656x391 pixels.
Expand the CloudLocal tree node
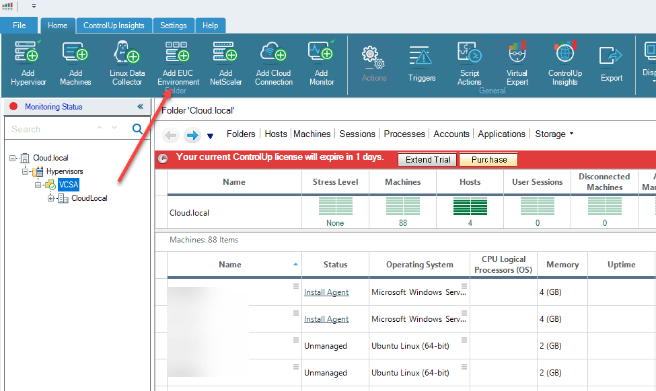tap(51, 198)
